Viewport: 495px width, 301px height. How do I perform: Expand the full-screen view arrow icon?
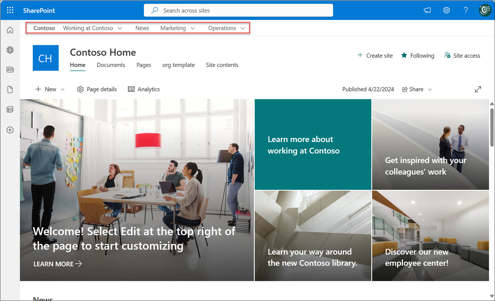[x=478, y=89]
